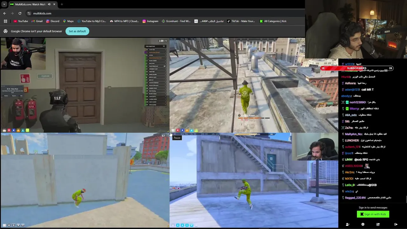Click the blue shield icon on top-left stream

(14, 130)
